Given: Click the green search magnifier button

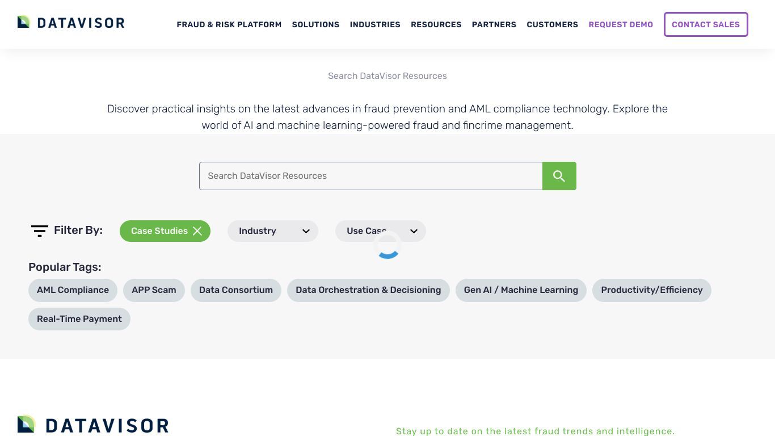Looking at the screenshot, I should 559,176.
